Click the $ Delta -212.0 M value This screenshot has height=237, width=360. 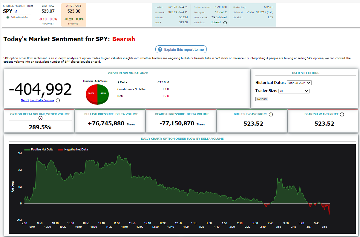click(x=163, y=82)
